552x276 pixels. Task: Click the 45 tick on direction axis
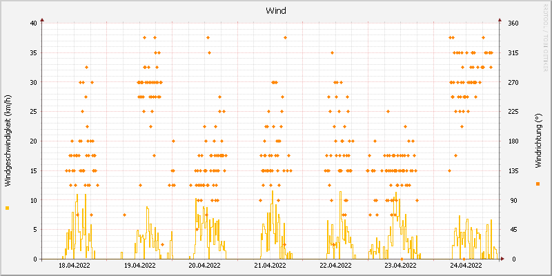513,230
